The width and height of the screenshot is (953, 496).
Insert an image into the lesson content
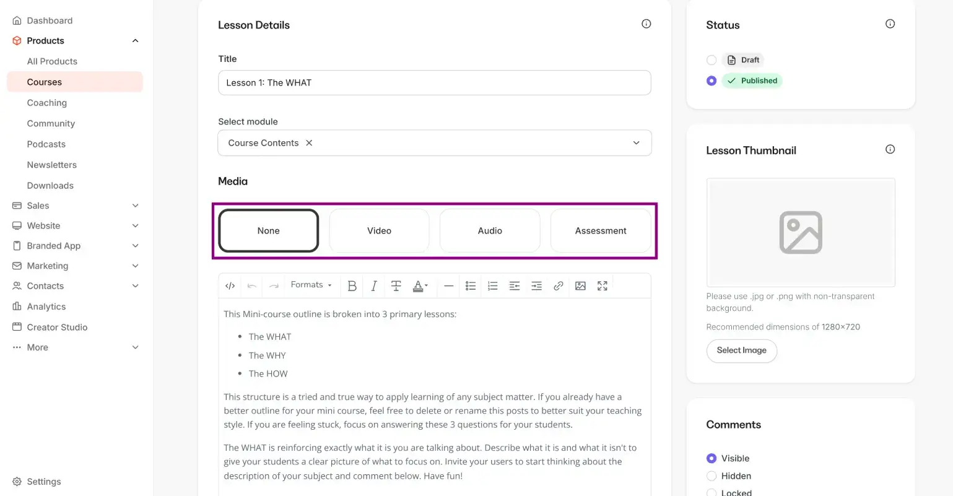[580, 285]
